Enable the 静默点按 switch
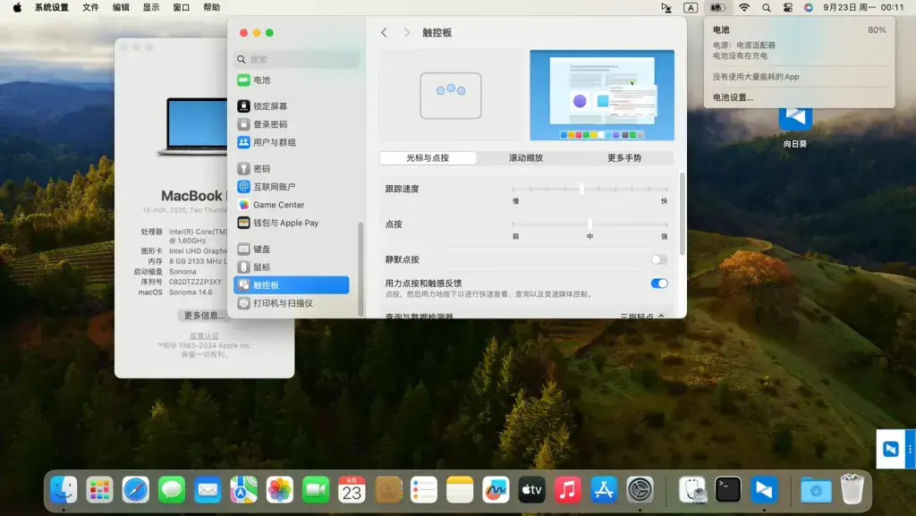 point(659,259)
